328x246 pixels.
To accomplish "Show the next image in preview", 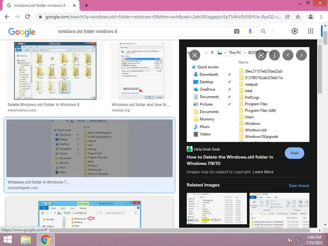I will click(301, 55).
